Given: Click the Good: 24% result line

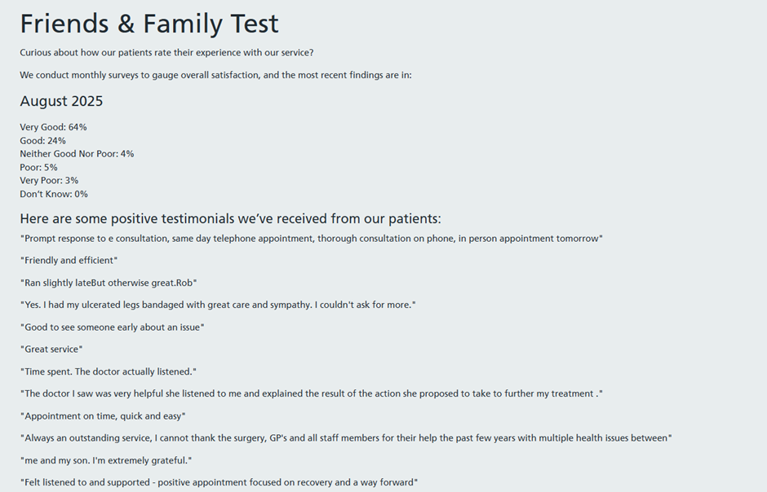Looking at the screenshot, I should [x=42, y=141].
